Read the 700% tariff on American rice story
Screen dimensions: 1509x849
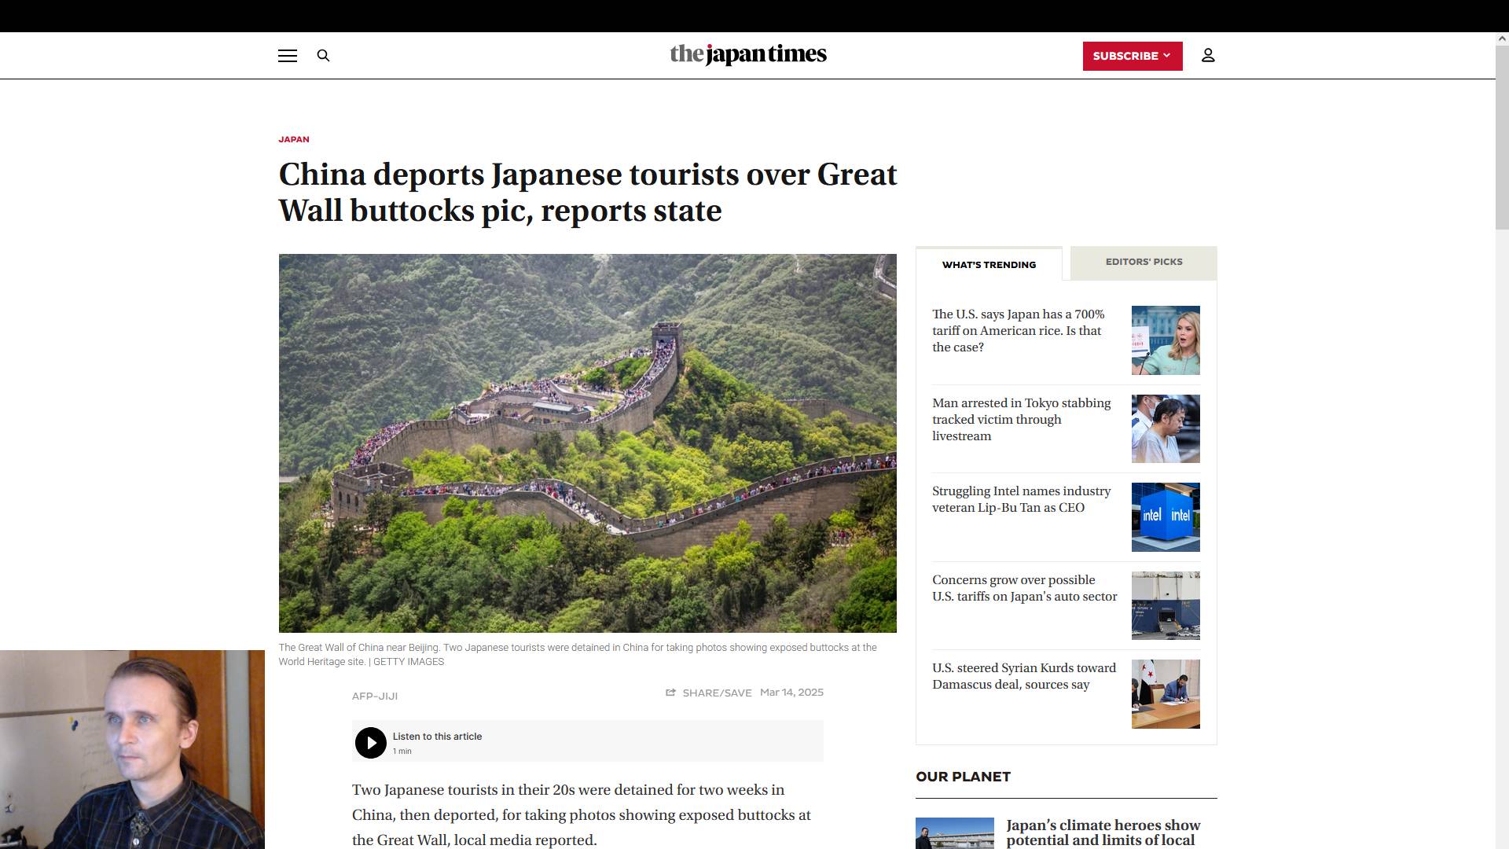tap(1019, 331)
